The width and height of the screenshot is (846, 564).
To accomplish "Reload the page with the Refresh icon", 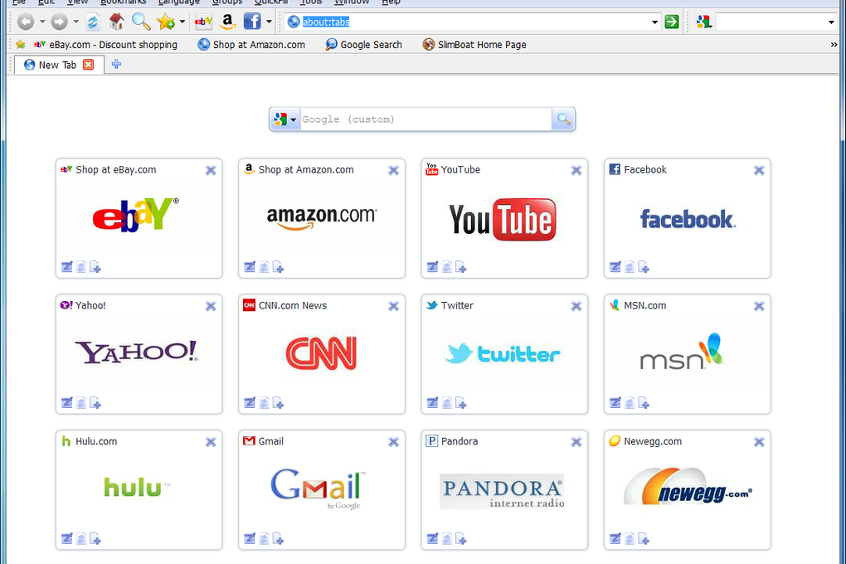I will tap(93, 22).
